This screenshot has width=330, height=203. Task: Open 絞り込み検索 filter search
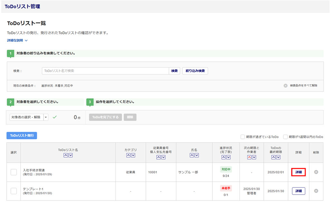195,71
